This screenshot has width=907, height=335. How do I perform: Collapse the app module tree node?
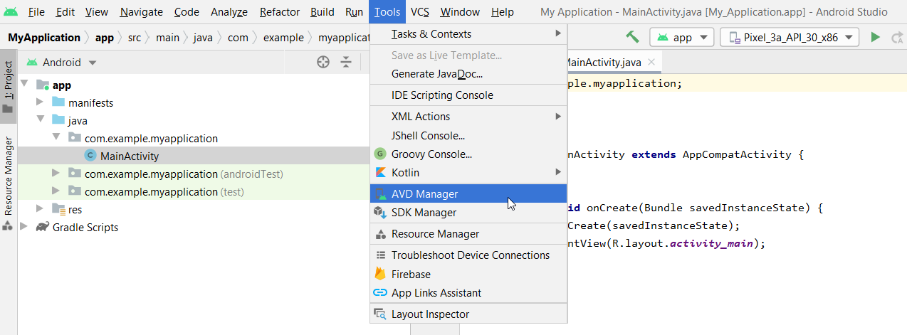25,85
